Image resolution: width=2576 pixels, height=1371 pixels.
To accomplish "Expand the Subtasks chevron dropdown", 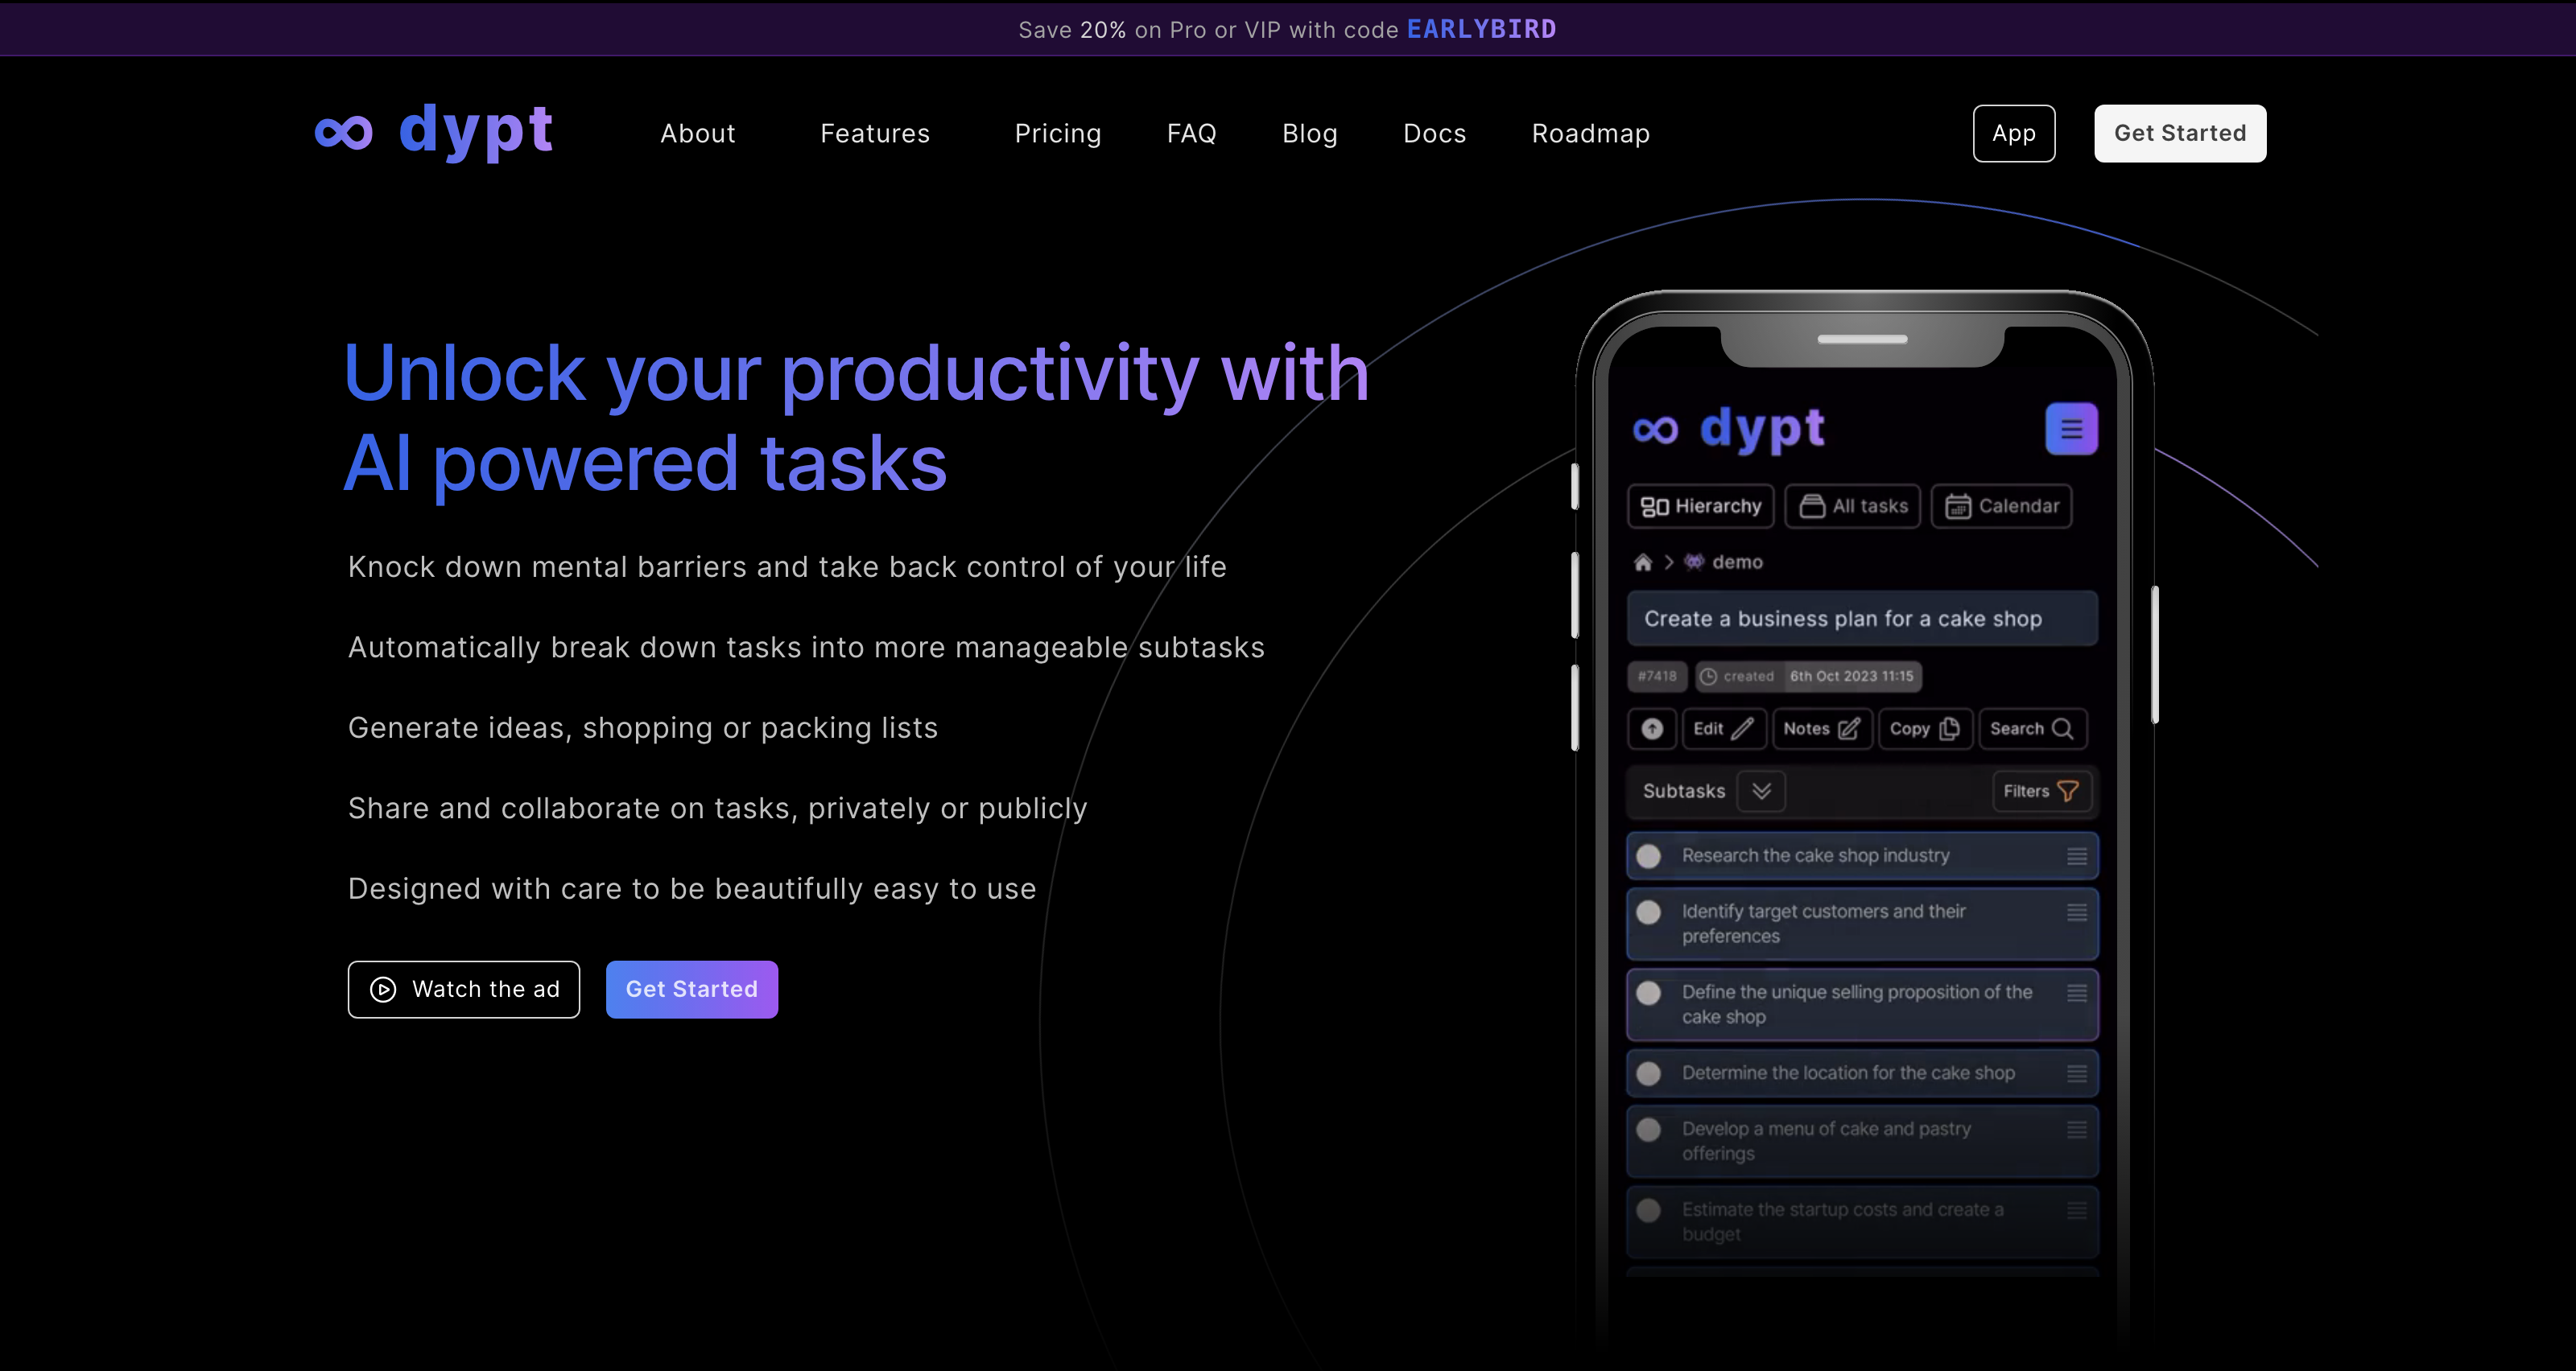I will pyautogui.click(x=1762, y=792).
